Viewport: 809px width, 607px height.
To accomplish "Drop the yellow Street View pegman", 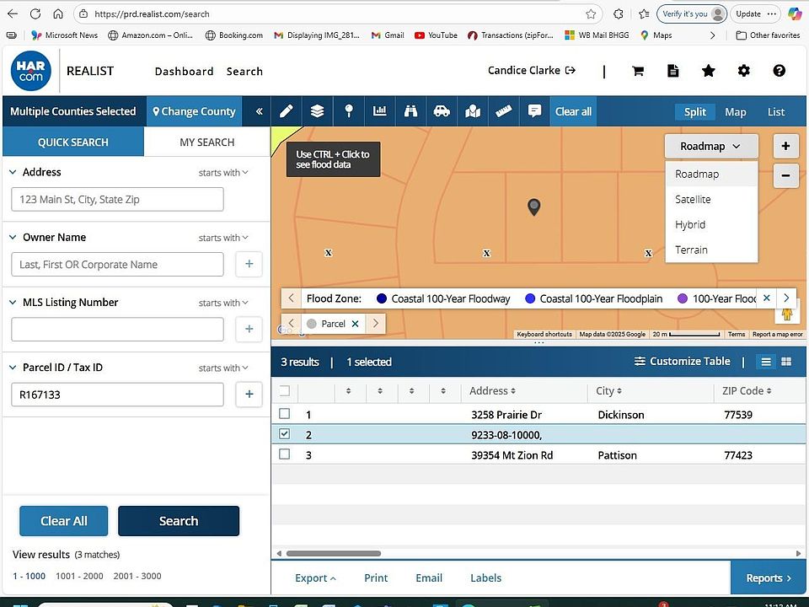I will pos(788,314).
